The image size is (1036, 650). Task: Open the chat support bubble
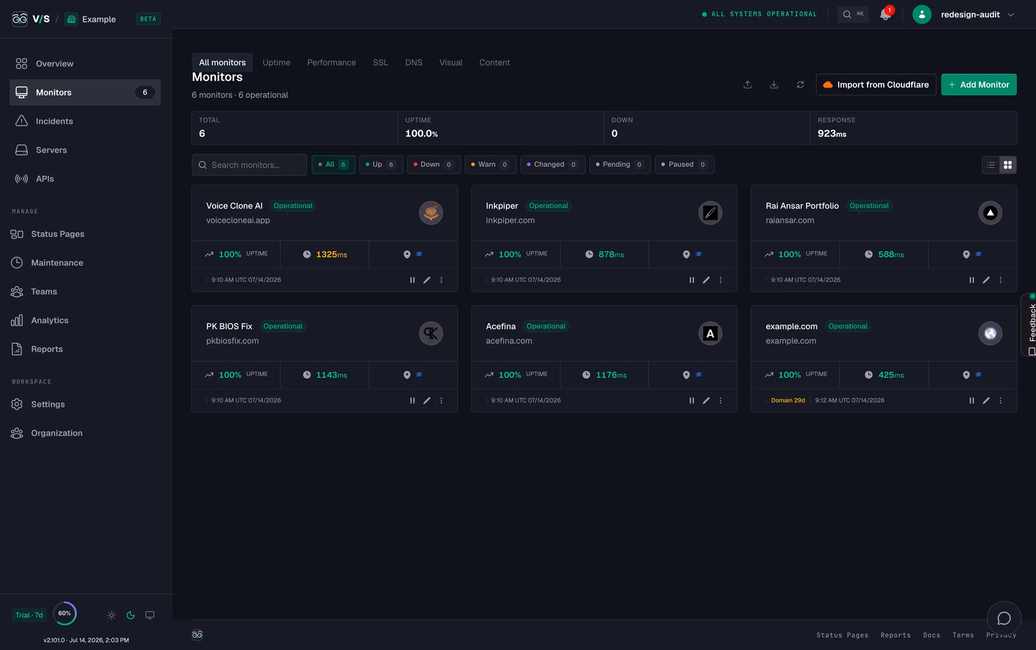pos(1004,618)
